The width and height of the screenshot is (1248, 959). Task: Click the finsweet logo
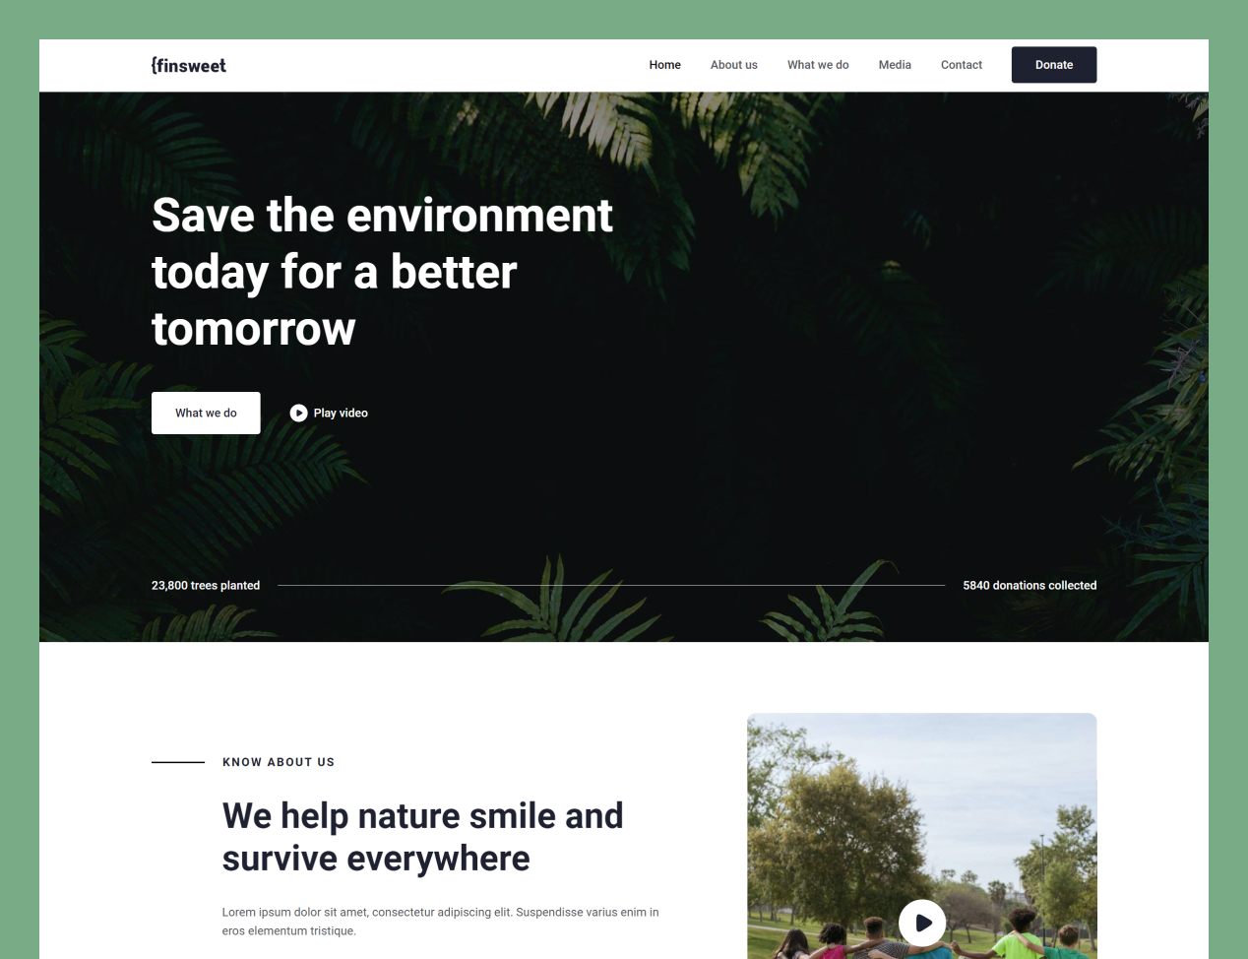[188, 65]
